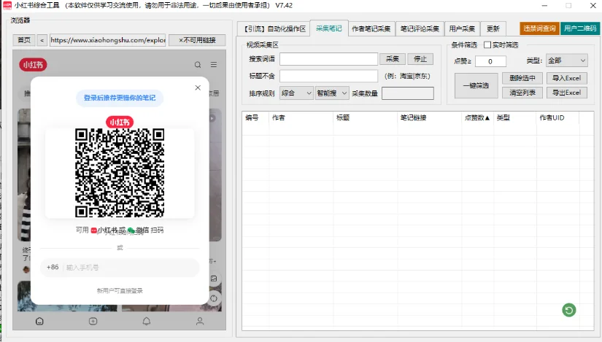Switch to the 【引流】自动化操作区 tab
The width and height of the screenshot is (602, 342).
tap(274, 28)
